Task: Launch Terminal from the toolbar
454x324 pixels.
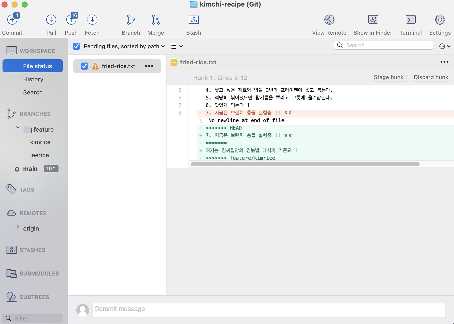Action: [411, 20]
